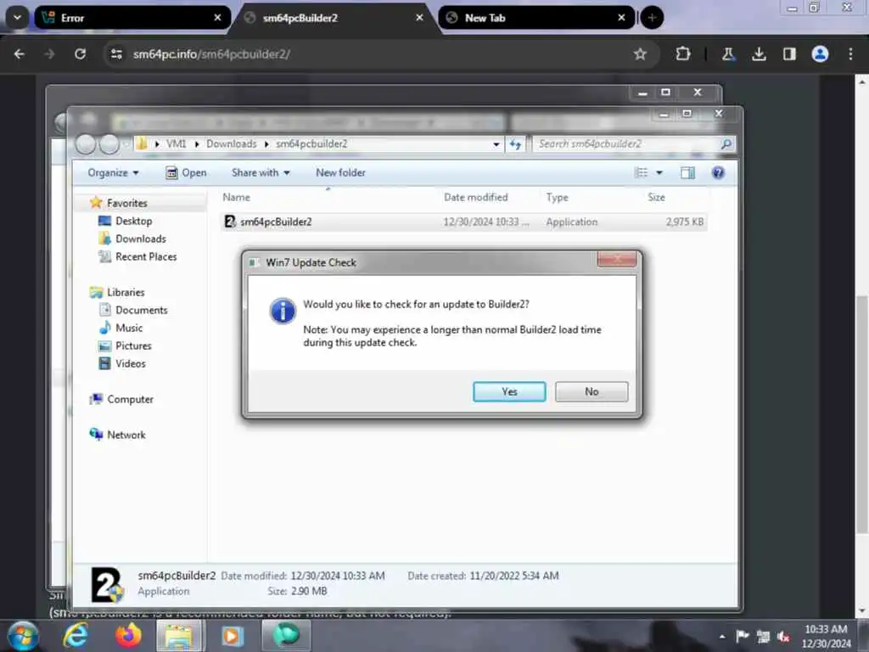Click Yes in Win7 Update Check dialog
This screenshot has width=869, height=652.
point(509,391)
